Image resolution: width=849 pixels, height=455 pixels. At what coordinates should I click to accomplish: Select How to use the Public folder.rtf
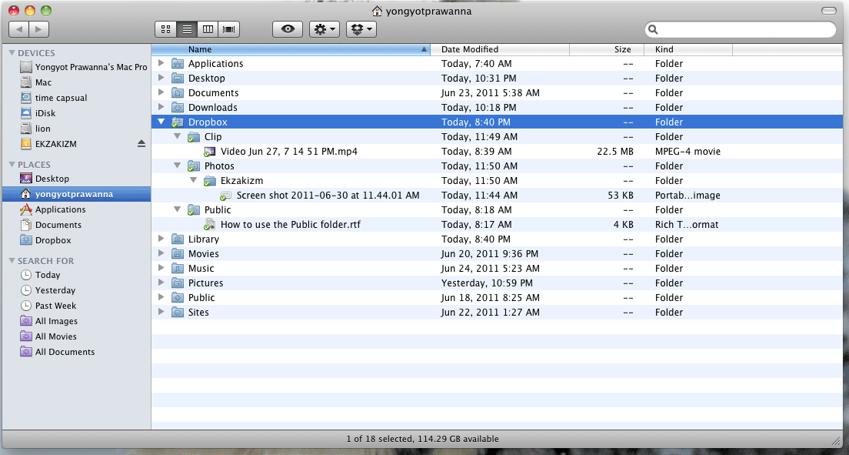290,225
